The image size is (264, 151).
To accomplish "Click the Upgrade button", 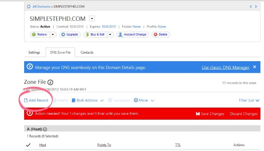I will pos(70,34).
